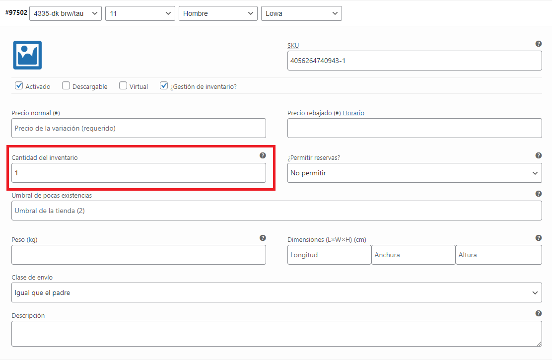Show help tooltip for SKU
Image resolution: width=552 pixels, height=362 pixels.
pyautogui.click(x=538, y=44)
